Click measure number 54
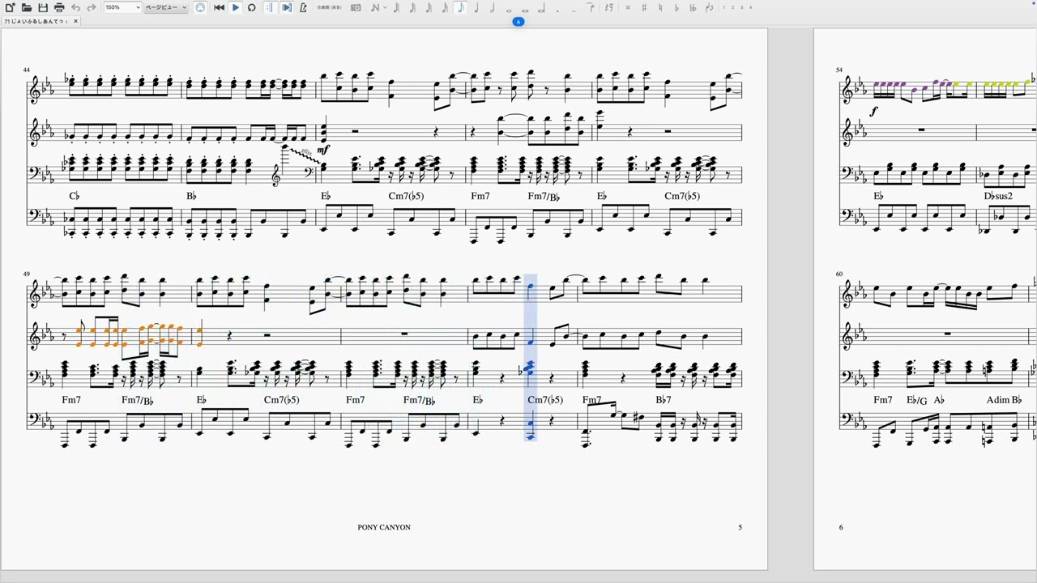 tap(840, 70)
